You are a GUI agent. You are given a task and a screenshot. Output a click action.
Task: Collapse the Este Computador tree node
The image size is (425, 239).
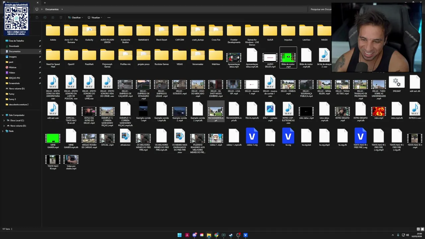point(3,115)
